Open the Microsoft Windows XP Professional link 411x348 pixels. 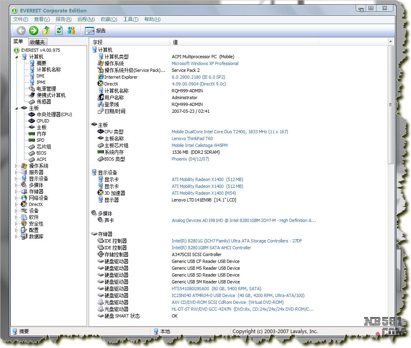coord(205,63)
